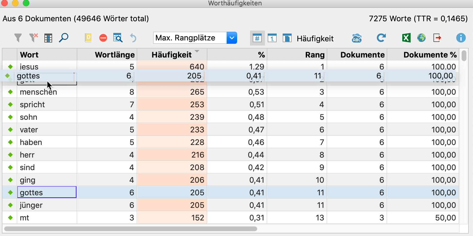Open the Max. Rangplätze dropdown

[x=232, y=38]
